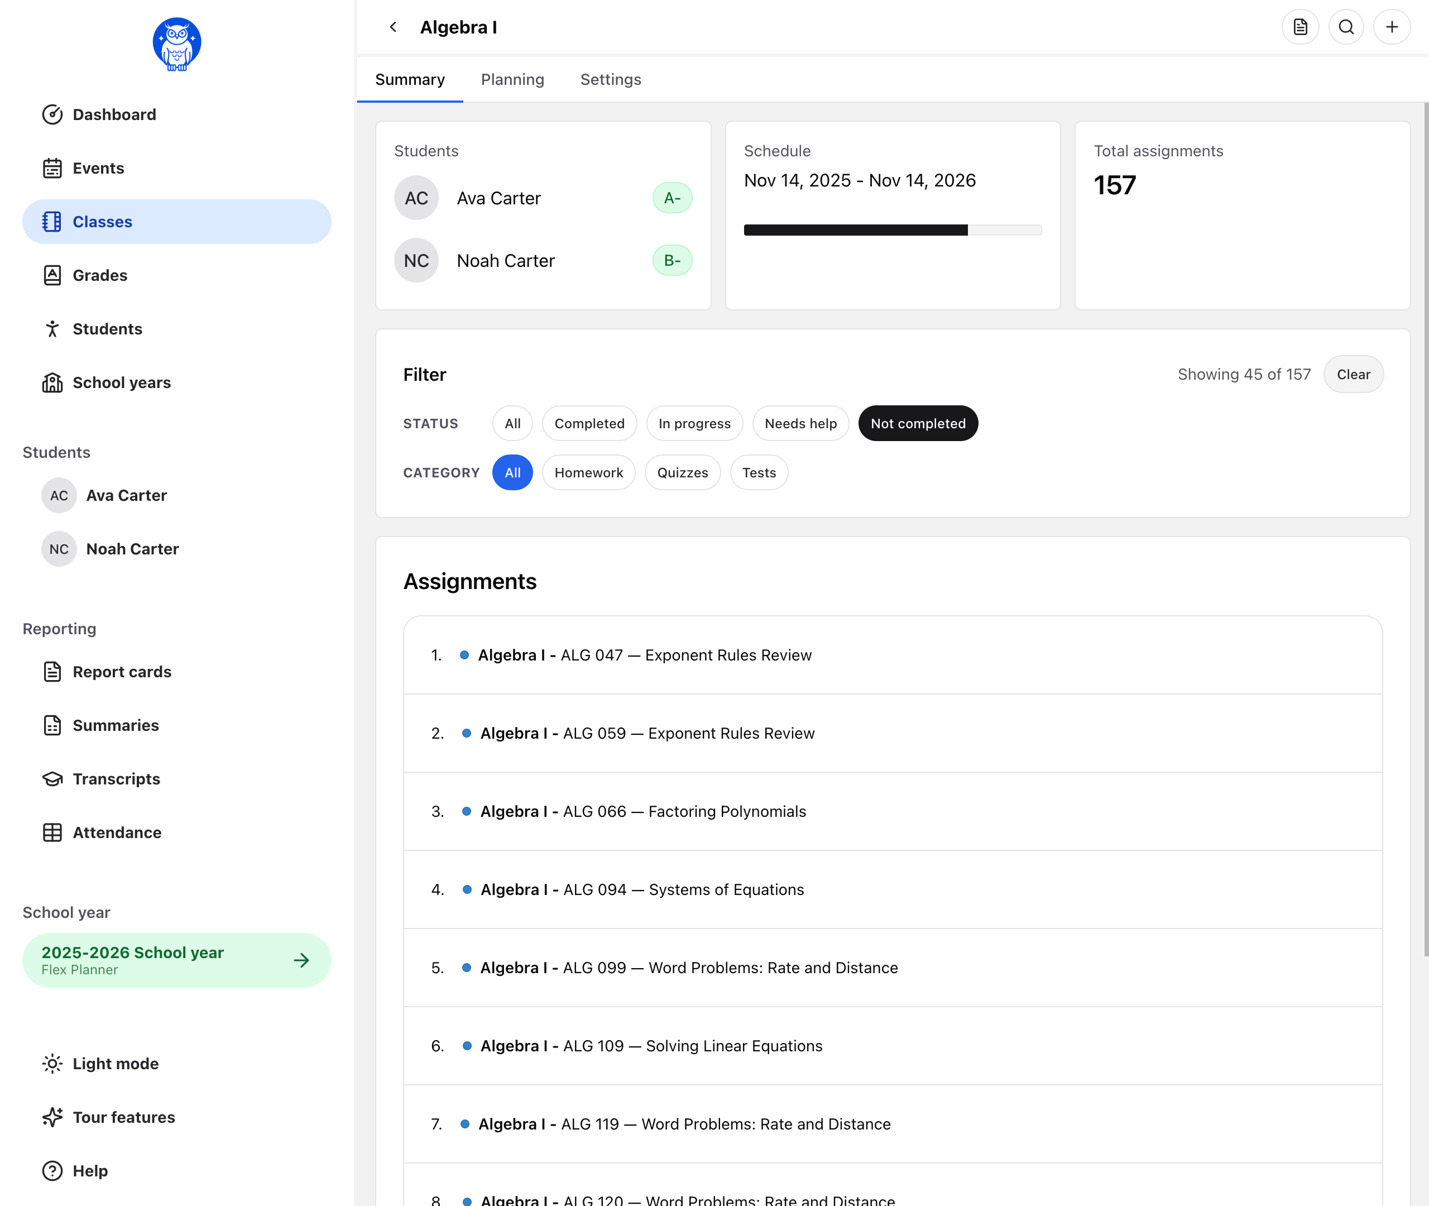Image resolution: width=1429 pixels, height=1206 pixels.
Task: Click Noah Carter's B- grade badge
Action: coord(673,261)
